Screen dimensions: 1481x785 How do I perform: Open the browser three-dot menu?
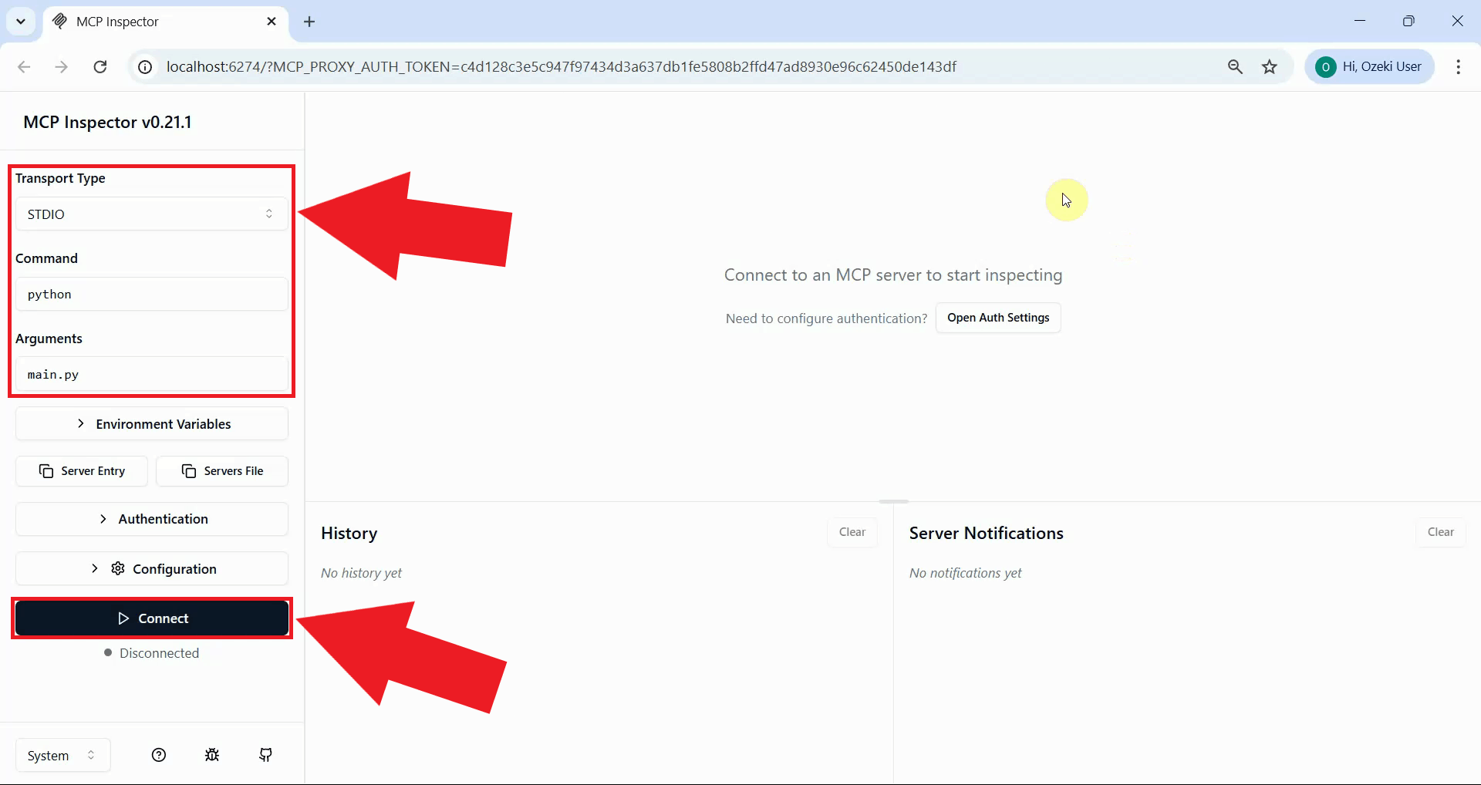click(1458, 66)
